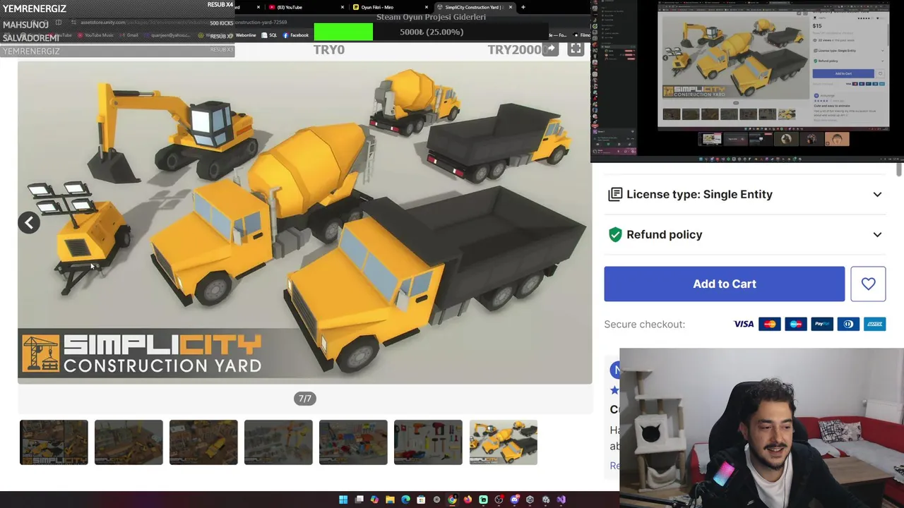This screenshot has width=904, height=508.
Task: Open the Facebook bookmark
Action: point(296,35)
